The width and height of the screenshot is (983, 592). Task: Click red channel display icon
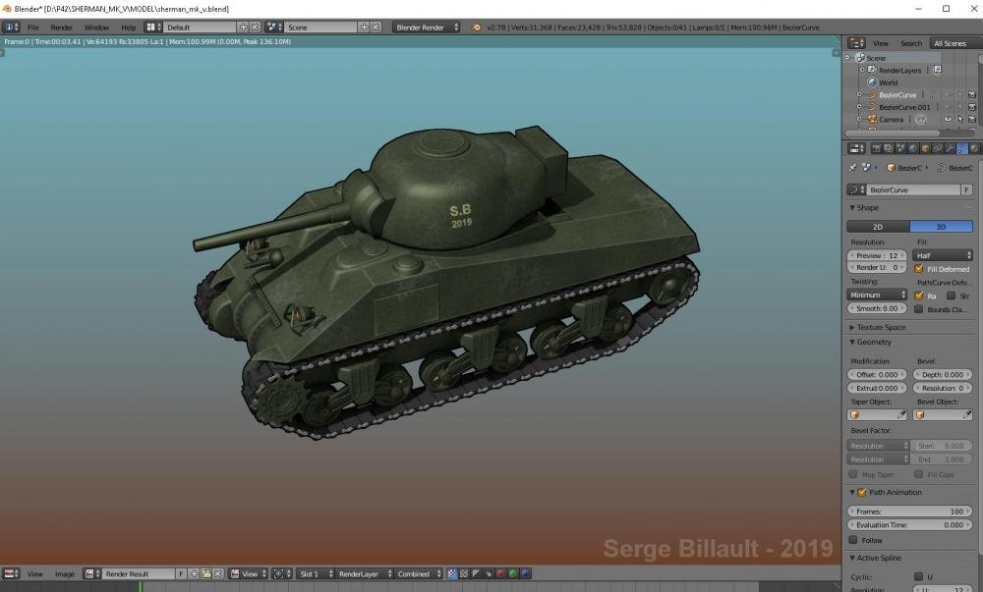[x=499, y=573]
